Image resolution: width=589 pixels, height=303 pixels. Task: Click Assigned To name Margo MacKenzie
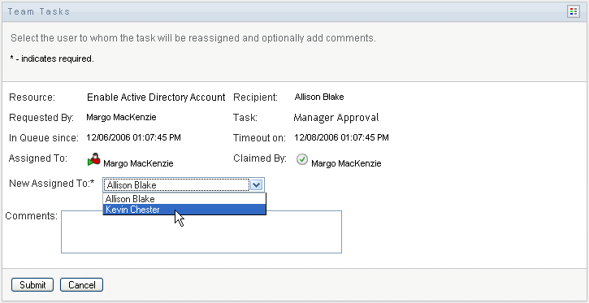(x=138, y=164)
